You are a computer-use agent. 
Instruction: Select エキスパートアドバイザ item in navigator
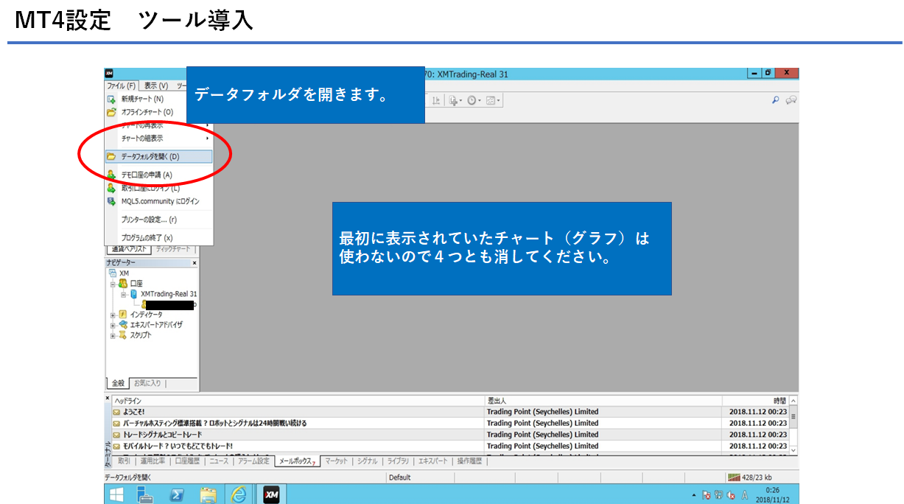[x=156, y=325]
